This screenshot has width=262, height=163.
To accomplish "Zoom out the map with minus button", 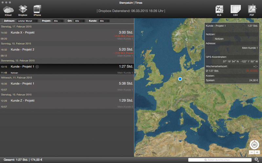I will pyautogui.click(x=252, y=152).
